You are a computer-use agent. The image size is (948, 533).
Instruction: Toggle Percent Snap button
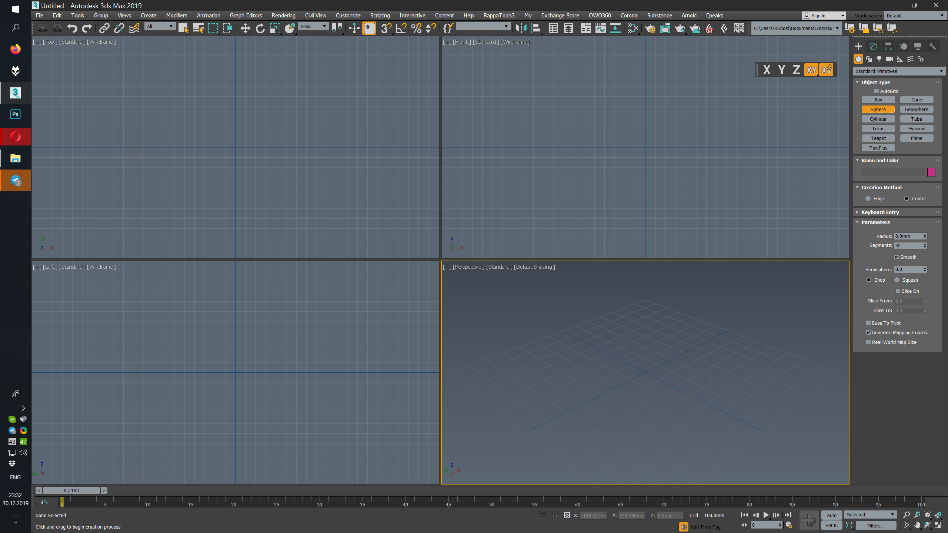(416, 28)
